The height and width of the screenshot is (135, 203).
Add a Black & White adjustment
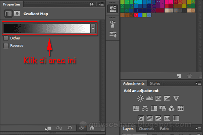154,108
